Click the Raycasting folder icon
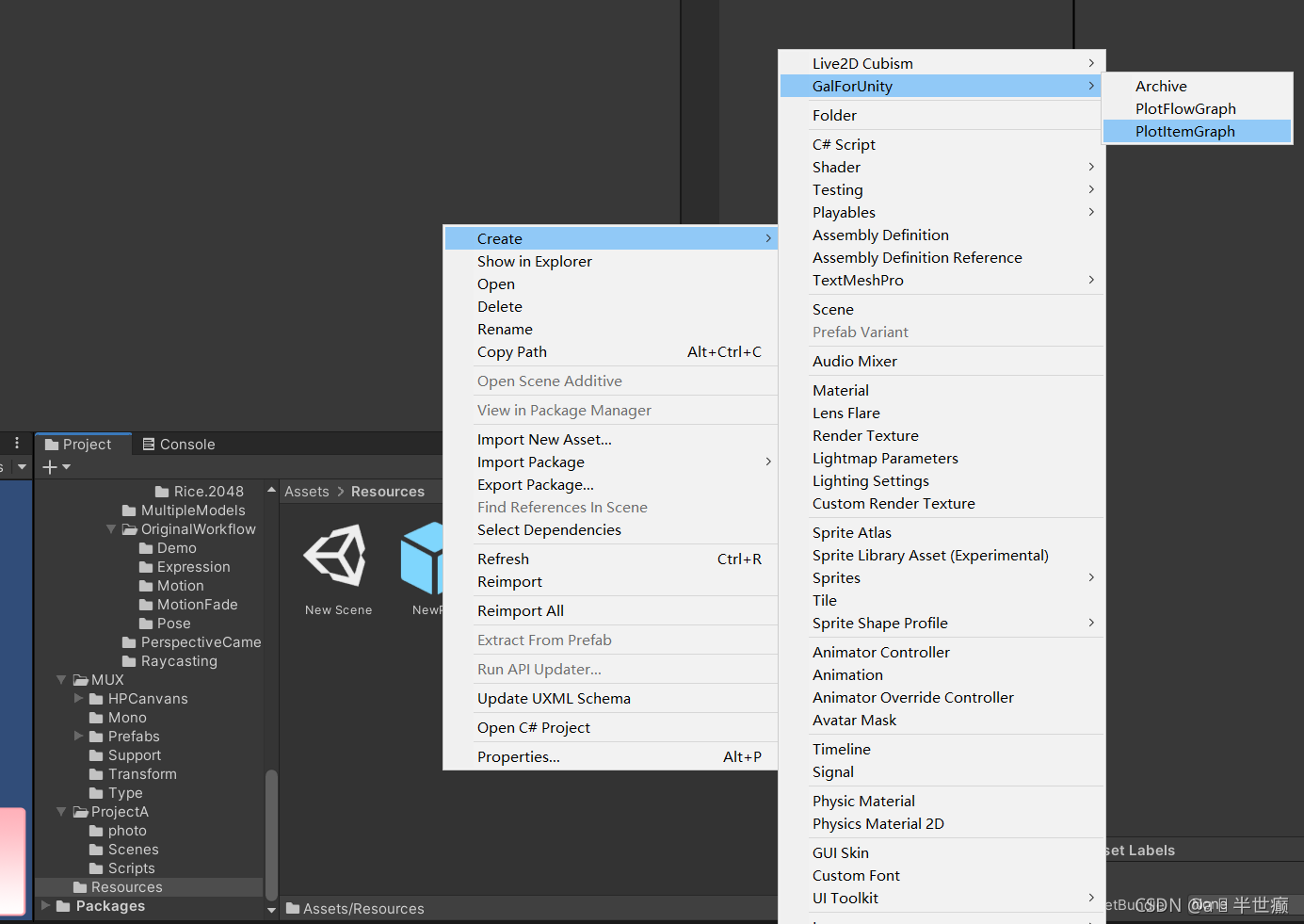This screenshot has height=924, width=1304. [129, 661]
